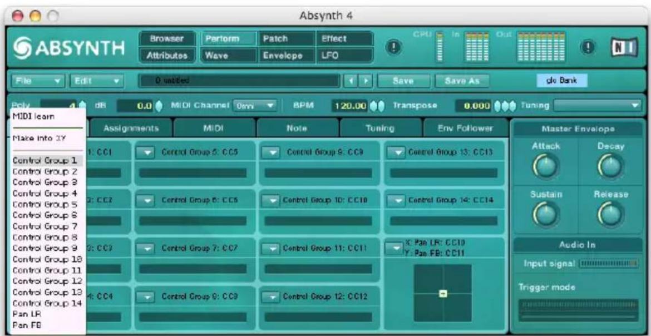Screen dimensions: 651x336
Task: Open the Control Group 8 dropdown arrow
Action: (x=145, y=298)
